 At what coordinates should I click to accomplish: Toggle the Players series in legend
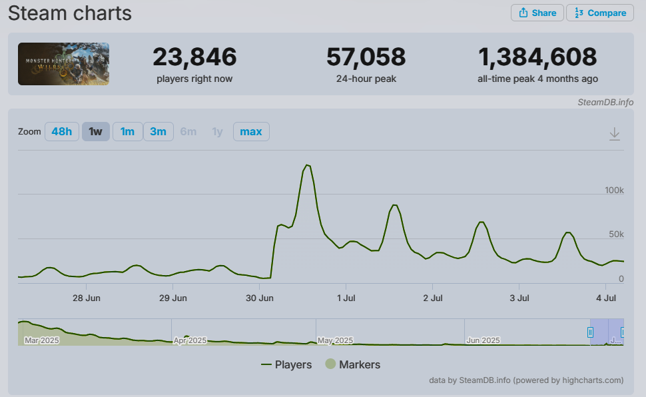point(286,364)
